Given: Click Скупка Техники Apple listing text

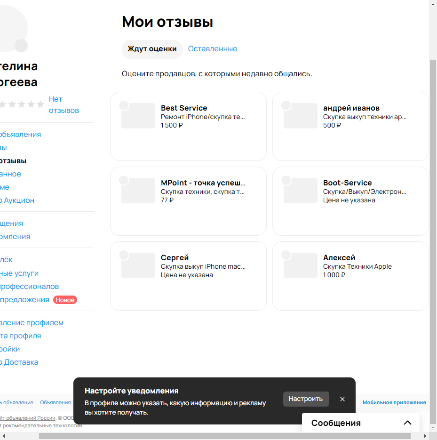Looking at the screenshot, I should pos(358,266).
